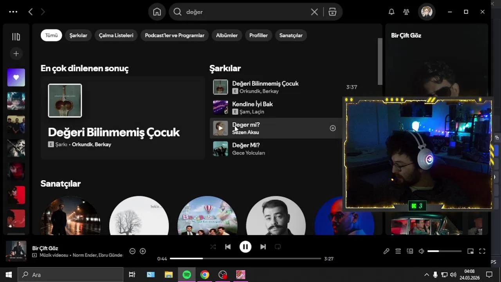This screenshot has height=282, width=501.
Task: Go back with the left arrow
Action: [31, 12]
